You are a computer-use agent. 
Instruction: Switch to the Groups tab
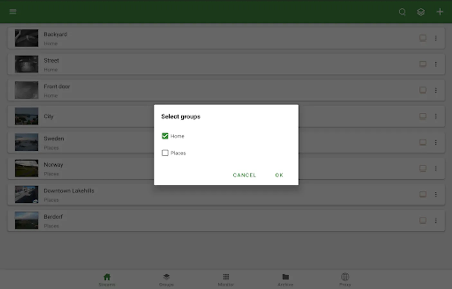166,280
